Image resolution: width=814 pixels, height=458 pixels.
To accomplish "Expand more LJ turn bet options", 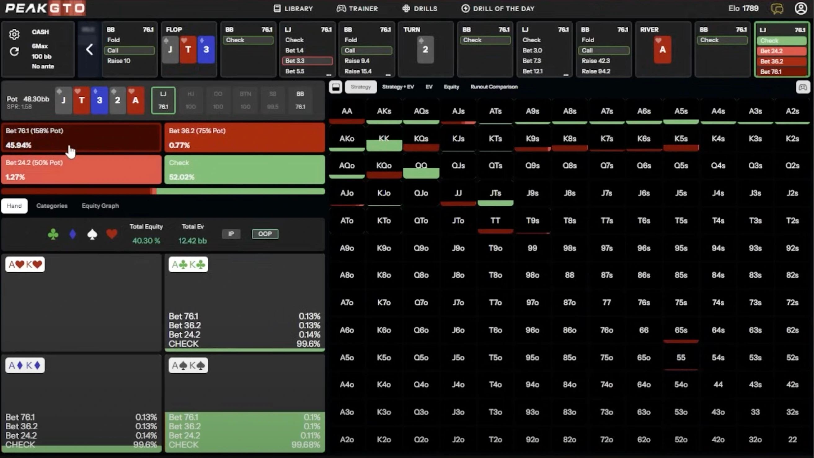I will (566, 75).
